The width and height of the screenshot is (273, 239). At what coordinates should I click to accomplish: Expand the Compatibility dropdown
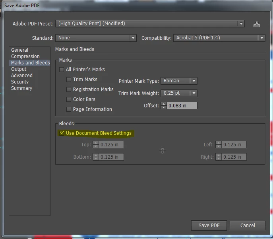tap(219, 38)
